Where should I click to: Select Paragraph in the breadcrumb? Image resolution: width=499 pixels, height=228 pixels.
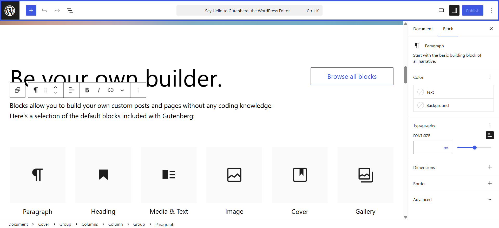pos(165,224)
